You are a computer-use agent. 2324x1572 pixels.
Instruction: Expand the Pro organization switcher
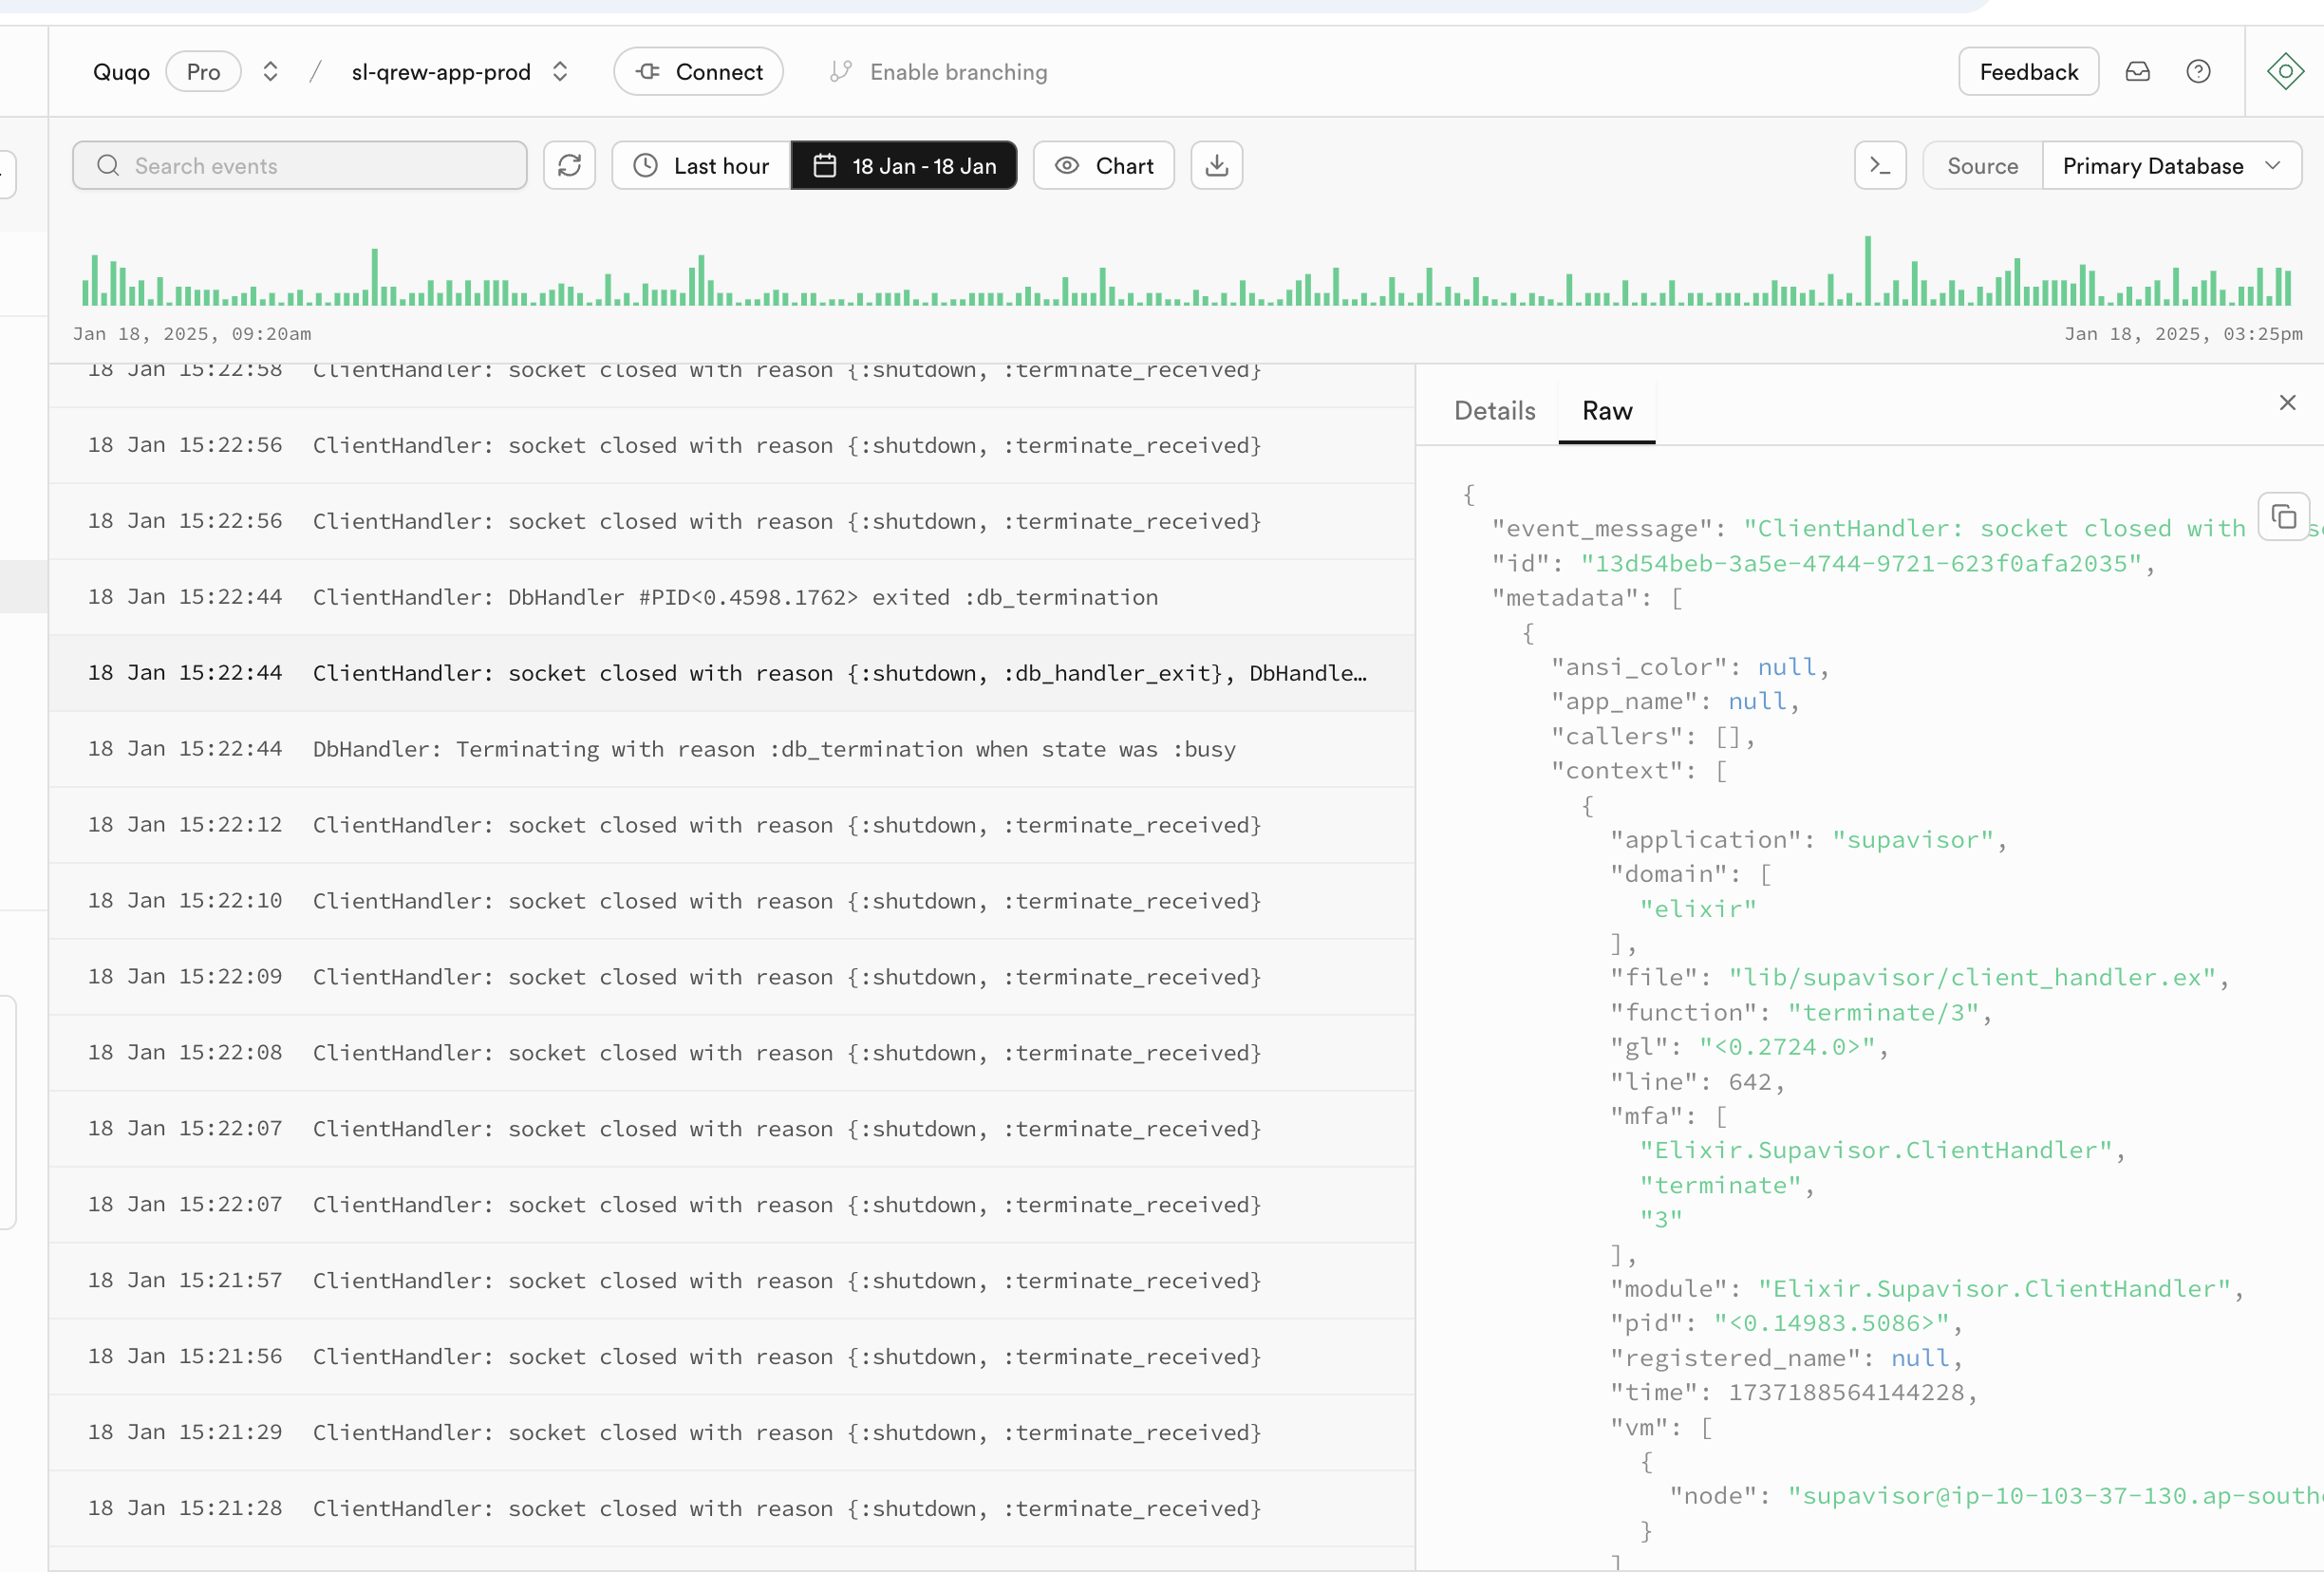click(270, 71)
